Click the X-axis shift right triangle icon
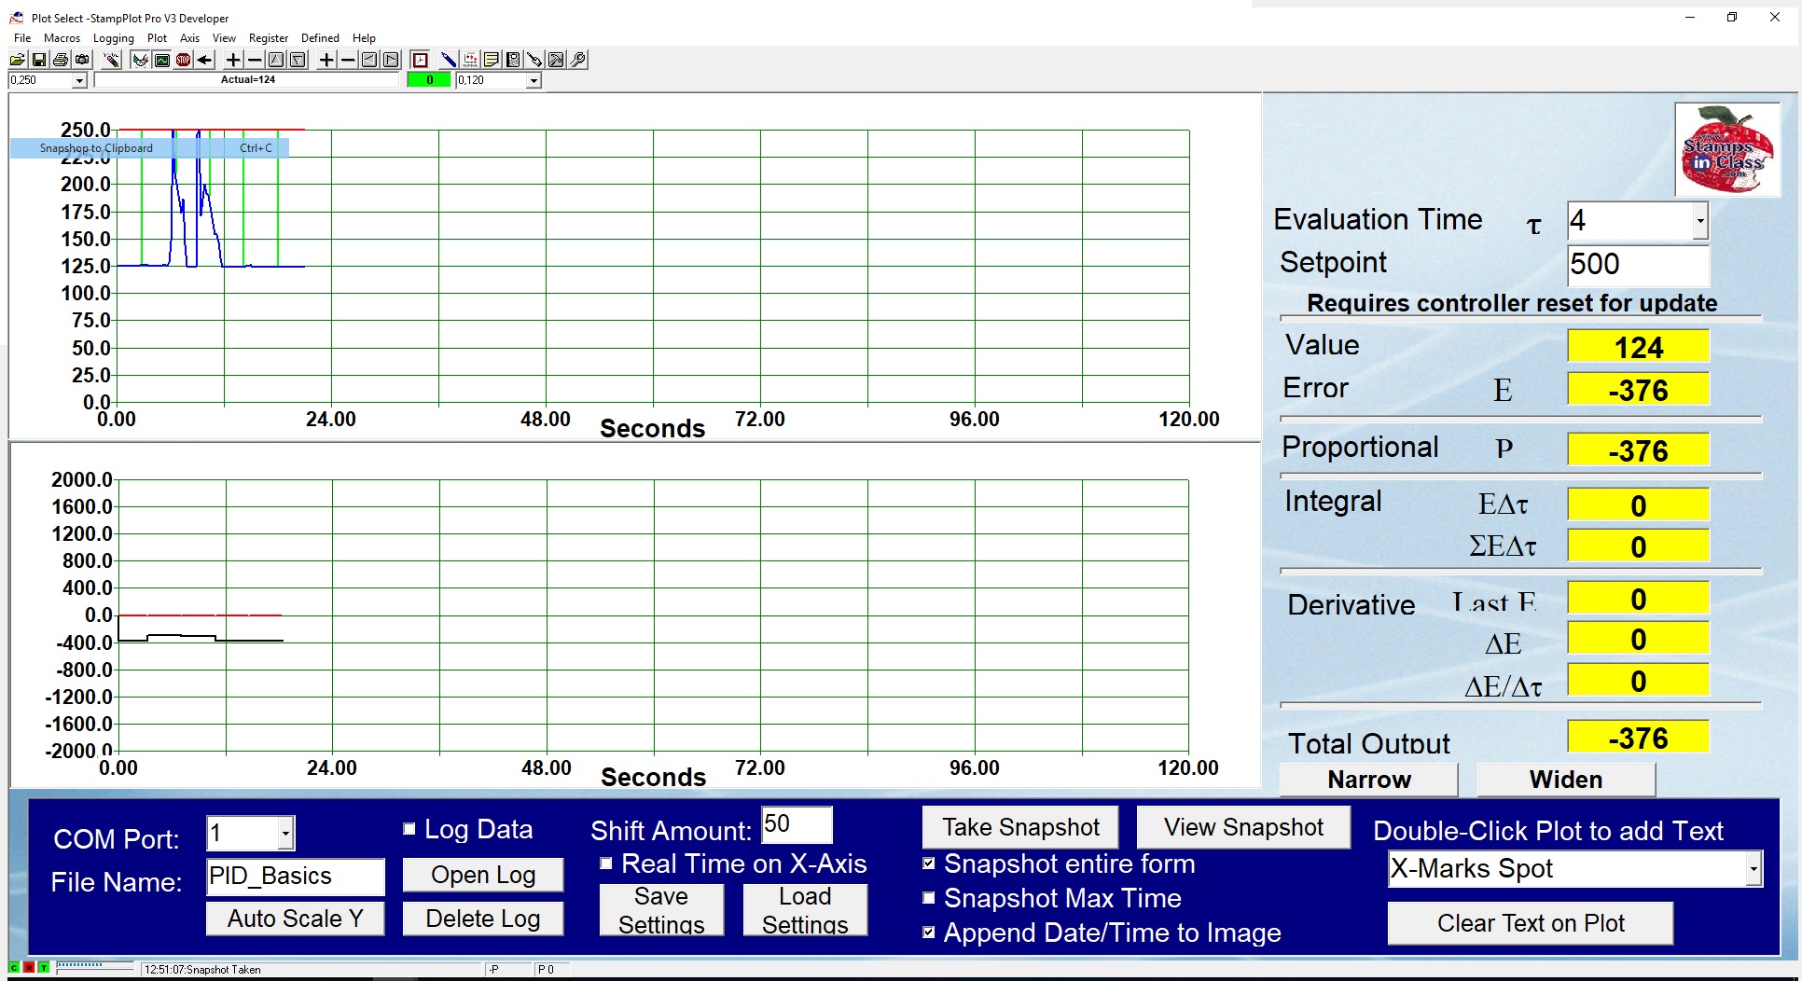The width and height of the screenshot is (1802, 981). point(391,60)
